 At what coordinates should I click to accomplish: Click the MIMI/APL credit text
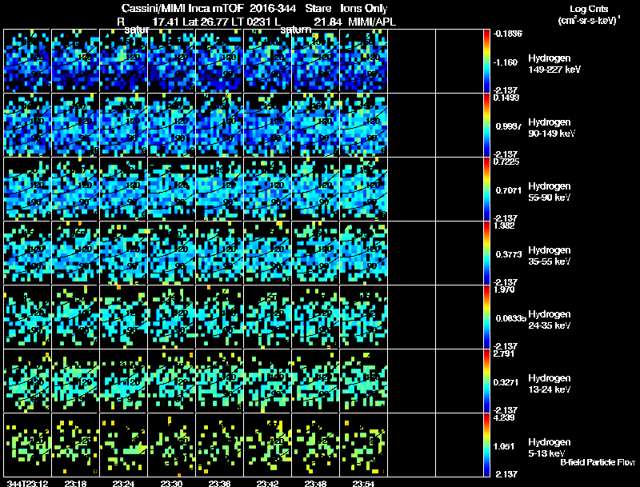click(372, 22)
